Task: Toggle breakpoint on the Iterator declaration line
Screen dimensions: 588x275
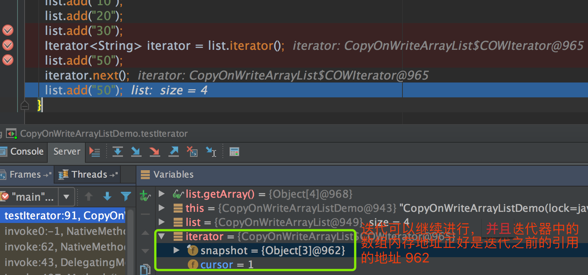Action: coord(8,45)
